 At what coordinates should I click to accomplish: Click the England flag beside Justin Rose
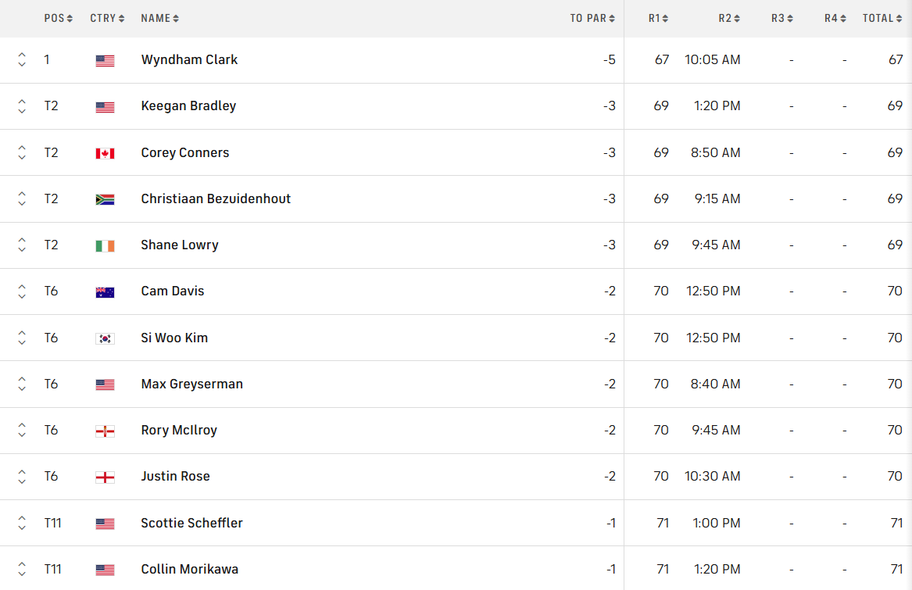coord(105,477)
